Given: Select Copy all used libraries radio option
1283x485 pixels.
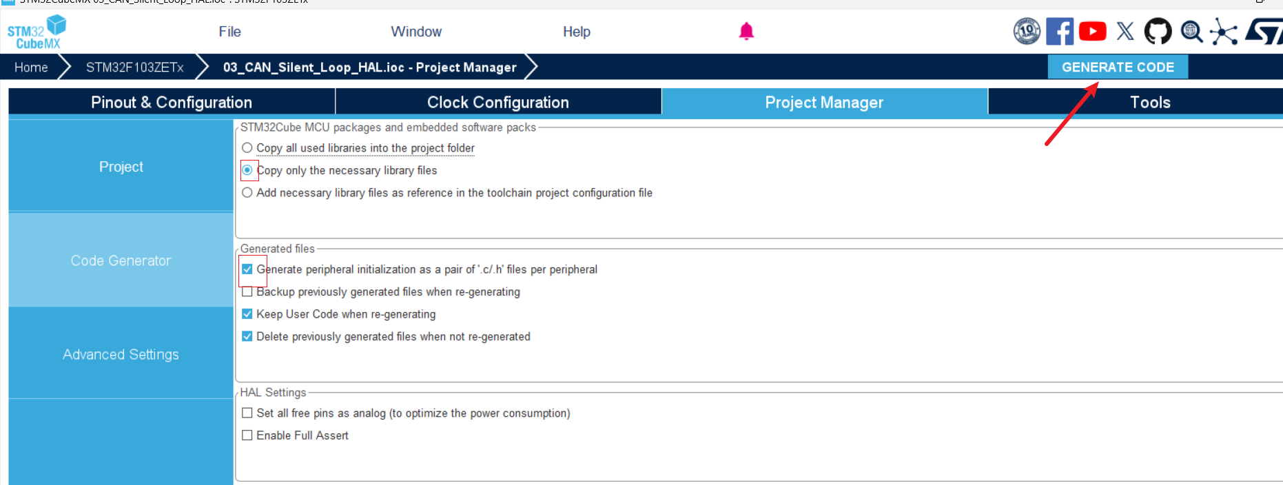Looking at the screenshot, I should [247, 148].
